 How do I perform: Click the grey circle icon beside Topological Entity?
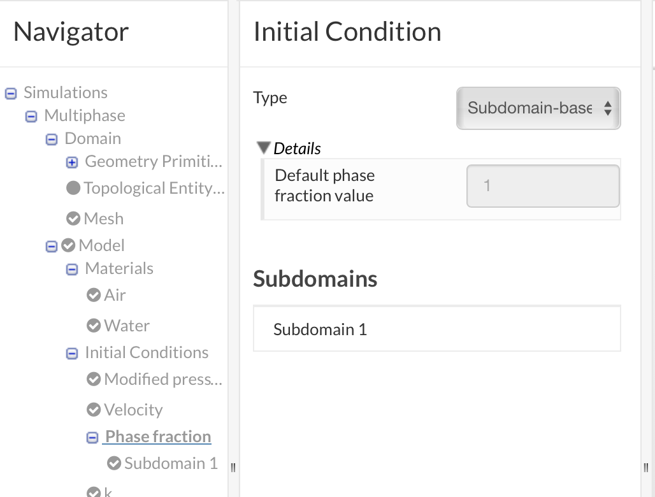click(x=73, y=188)
